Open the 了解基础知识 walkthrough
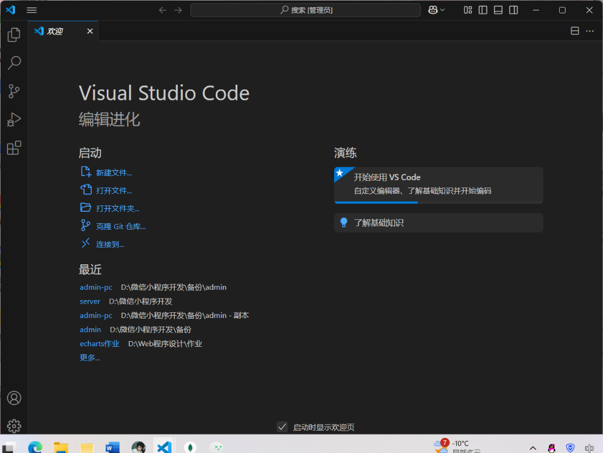The height and width of the screenshot is (453, 603). (x=439, y=223)
